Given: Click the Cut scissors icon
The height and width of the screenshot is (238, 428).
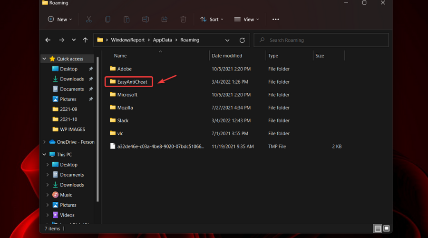Looking at the screenshot, I should pos(88,20).
